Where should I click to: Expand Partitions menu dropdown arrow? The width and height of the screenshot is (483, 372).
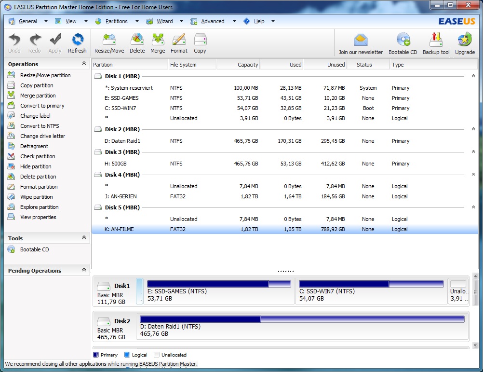pyautogui.click(x=137, y=21)
